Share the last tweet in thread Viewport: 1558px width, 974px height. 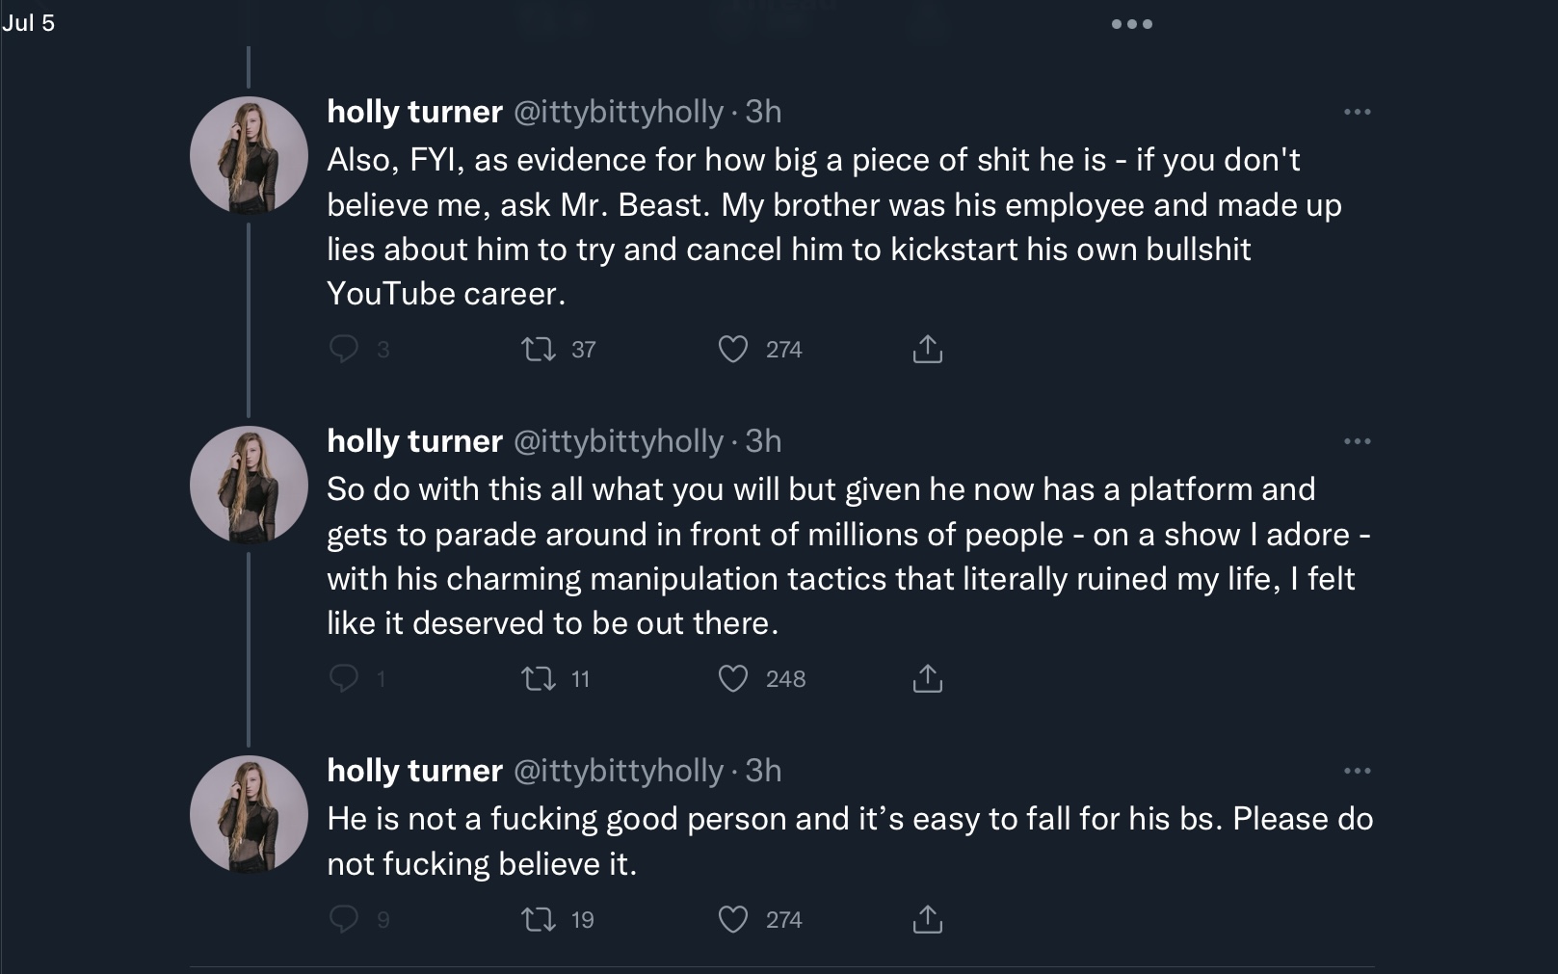(x=927, y=919)
